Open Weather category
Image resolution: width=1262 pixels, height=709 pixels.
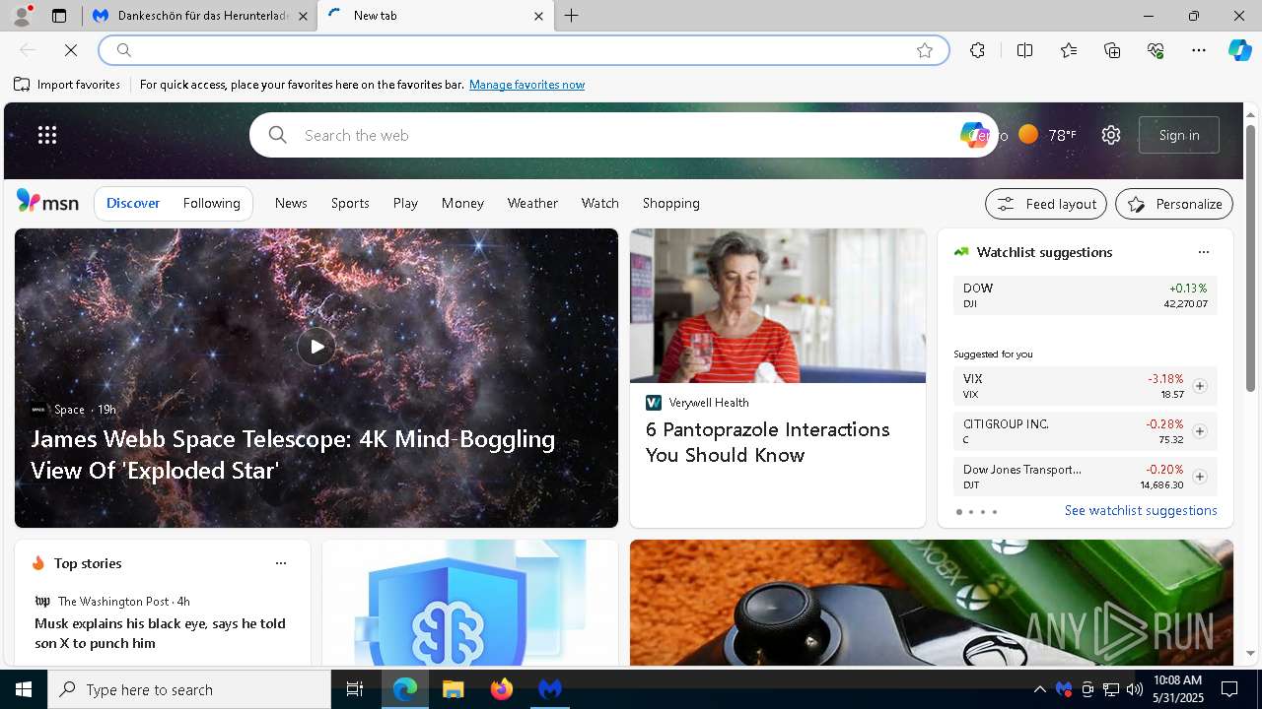coord(532,203)
